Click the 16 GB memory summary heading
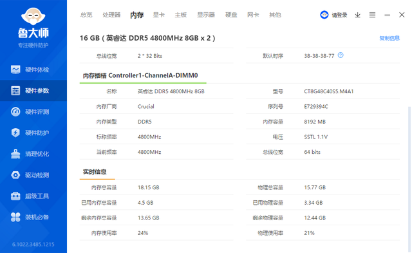Viewport: 412px width, 253px height. coord(147,39)
